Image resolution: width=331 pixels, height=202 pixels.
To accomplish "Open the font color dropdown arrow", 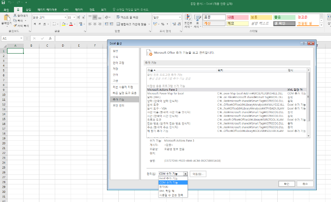I will point(75,24).
